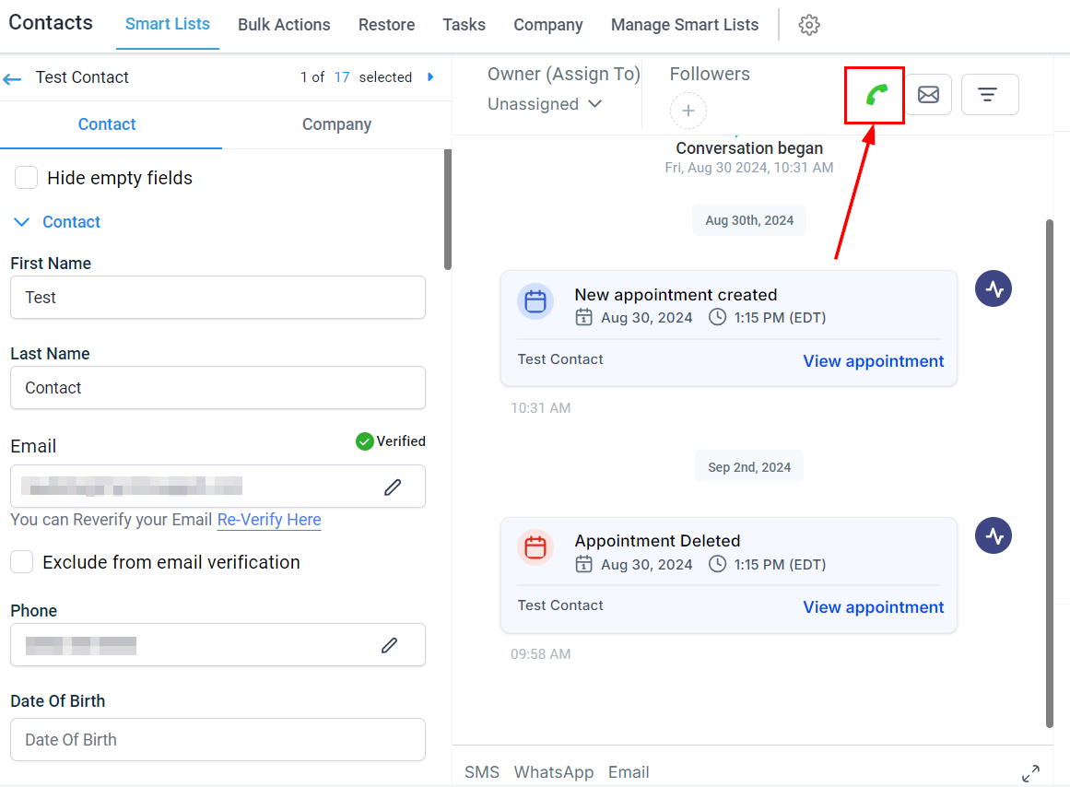Viewport: 1070px width, 787px height.
Task: Check Exclude from email verification
Action: point(22,562)
